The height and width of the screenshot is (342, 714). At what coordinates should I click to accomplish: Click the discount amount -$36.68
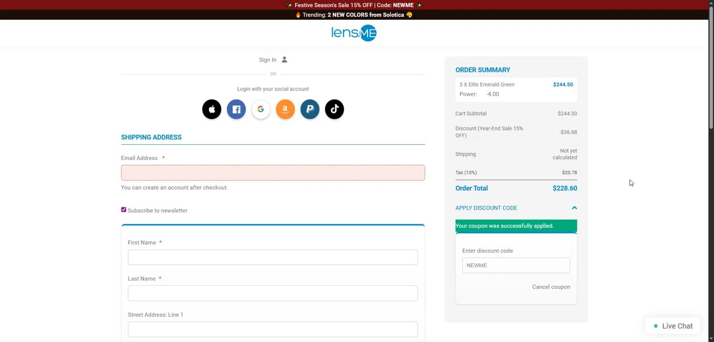[x=568, y=132]
